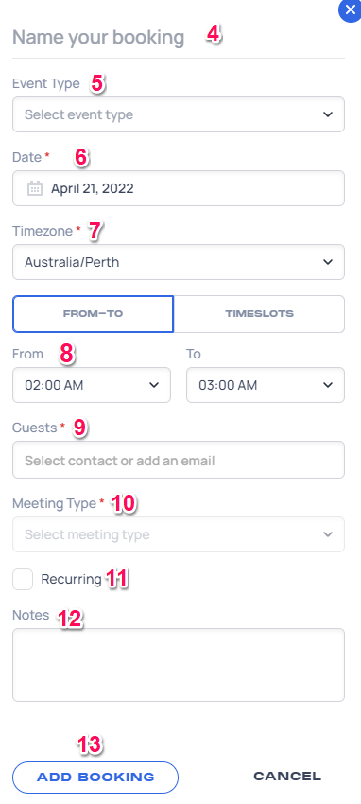Click the To time chevron arrow
The width and height of the screenshot is (361, 804).
(x=328, y=385)
